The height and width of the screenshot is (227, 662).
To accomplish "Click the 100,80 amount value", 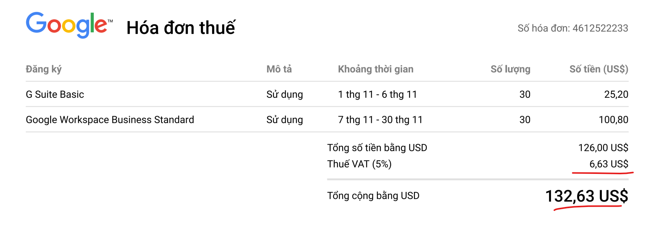I will point(613,120).
